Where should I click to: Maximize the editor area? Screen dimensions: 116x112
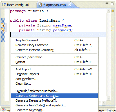[x=112, y=4]
